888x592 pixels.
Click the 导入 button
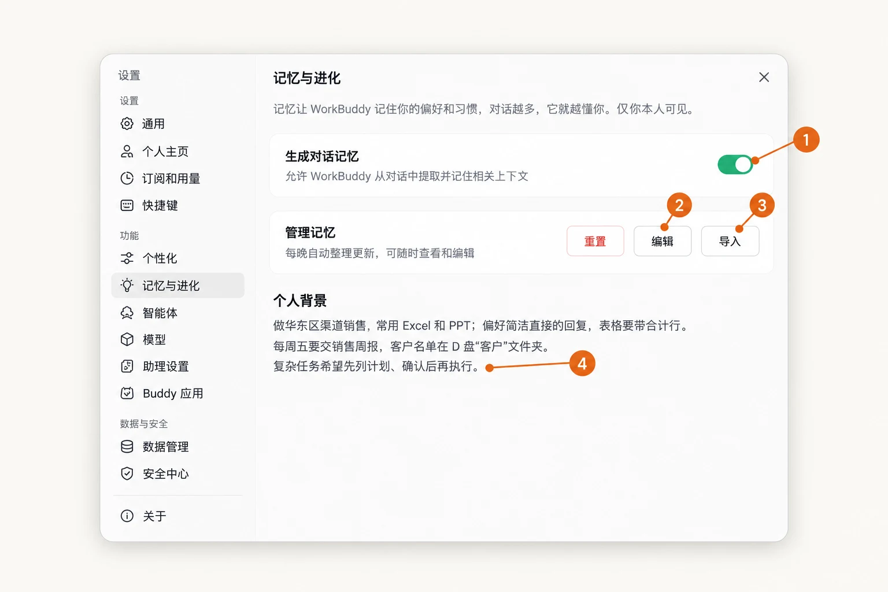730,241
